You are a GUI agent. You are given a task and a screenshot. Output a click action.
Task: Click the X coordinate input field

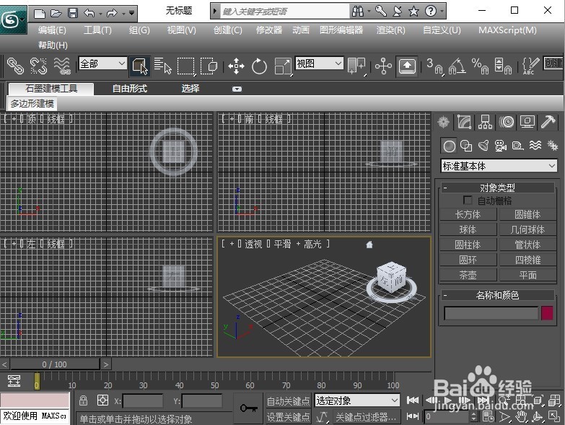[143, 401]
